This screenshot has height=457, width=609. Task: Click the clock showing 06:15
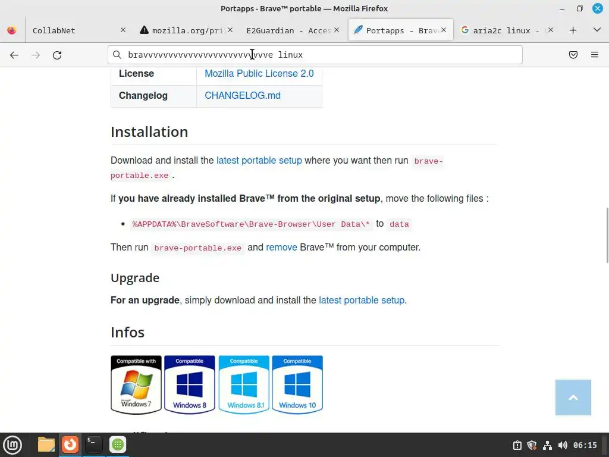pyautogui.click(x=585, y=445)
